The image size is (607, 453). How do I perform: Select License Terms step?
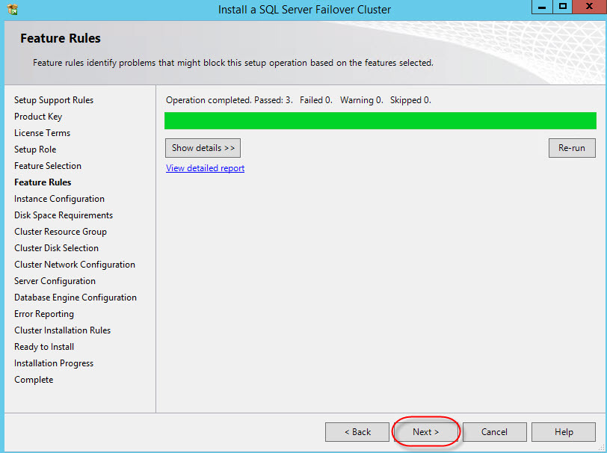click(x=42, y=133)
